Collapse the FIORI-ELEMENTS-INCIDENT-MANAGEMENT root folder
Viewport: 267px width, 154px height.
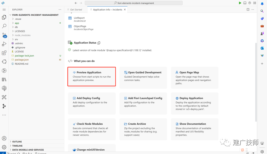(35, 15)
